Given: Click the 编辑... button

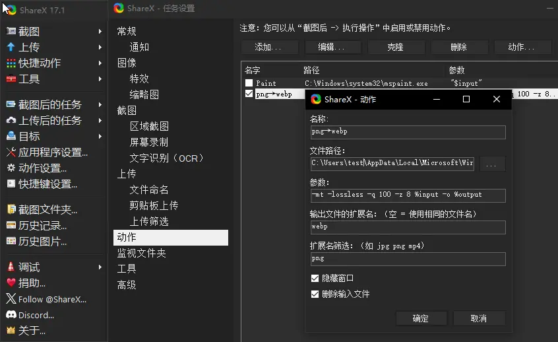Looking at the screenshot, I should point(333,47).
